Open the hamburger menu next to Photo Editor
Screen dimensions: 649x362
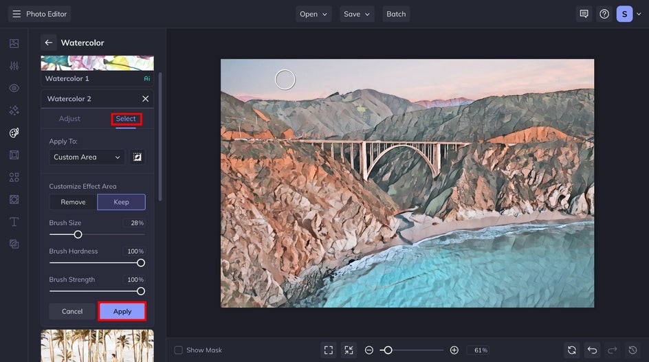(16, 14)
